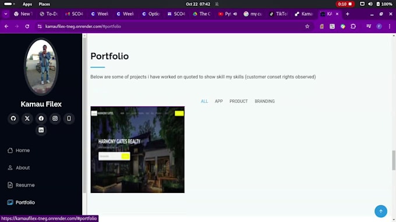Open the X (Twitter) social icon

(x=27, y=119)
